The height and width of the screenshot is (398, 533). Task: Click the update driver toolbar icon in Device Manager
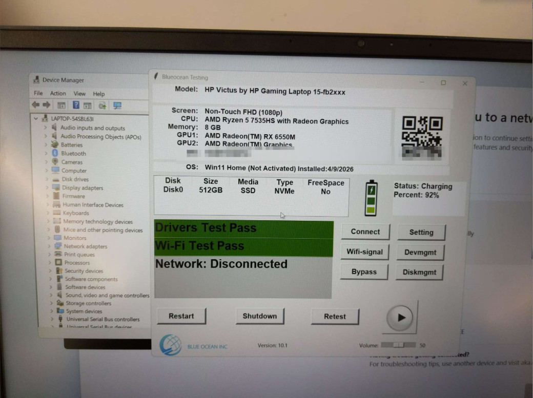pyautogui.click(x=102, y=106)
